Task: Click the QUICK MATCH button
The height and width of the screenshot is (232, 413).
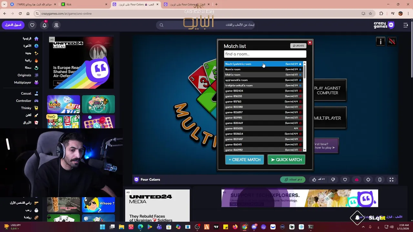Action: pyautogui.click(x=286, y=159)
